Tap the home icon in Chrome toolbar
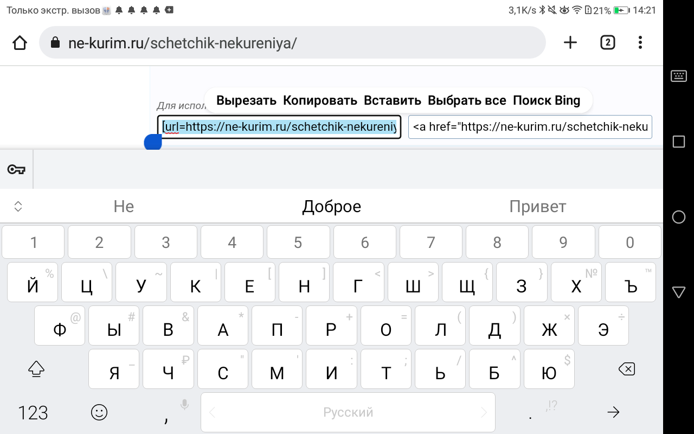694x434 pixels. pos(20,42)
